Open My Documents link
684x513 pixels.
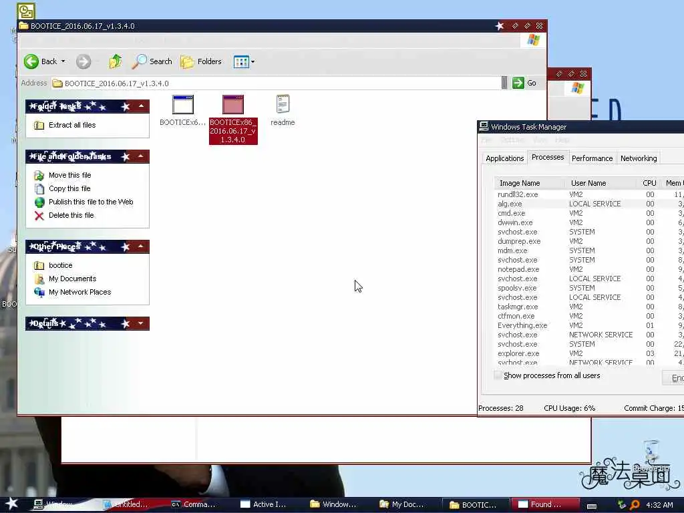(72, 279)
